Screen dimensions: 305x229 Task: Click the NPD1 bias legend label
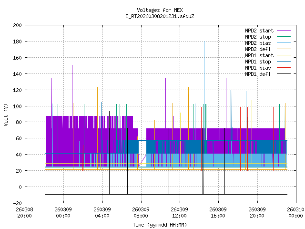(258, 68)
